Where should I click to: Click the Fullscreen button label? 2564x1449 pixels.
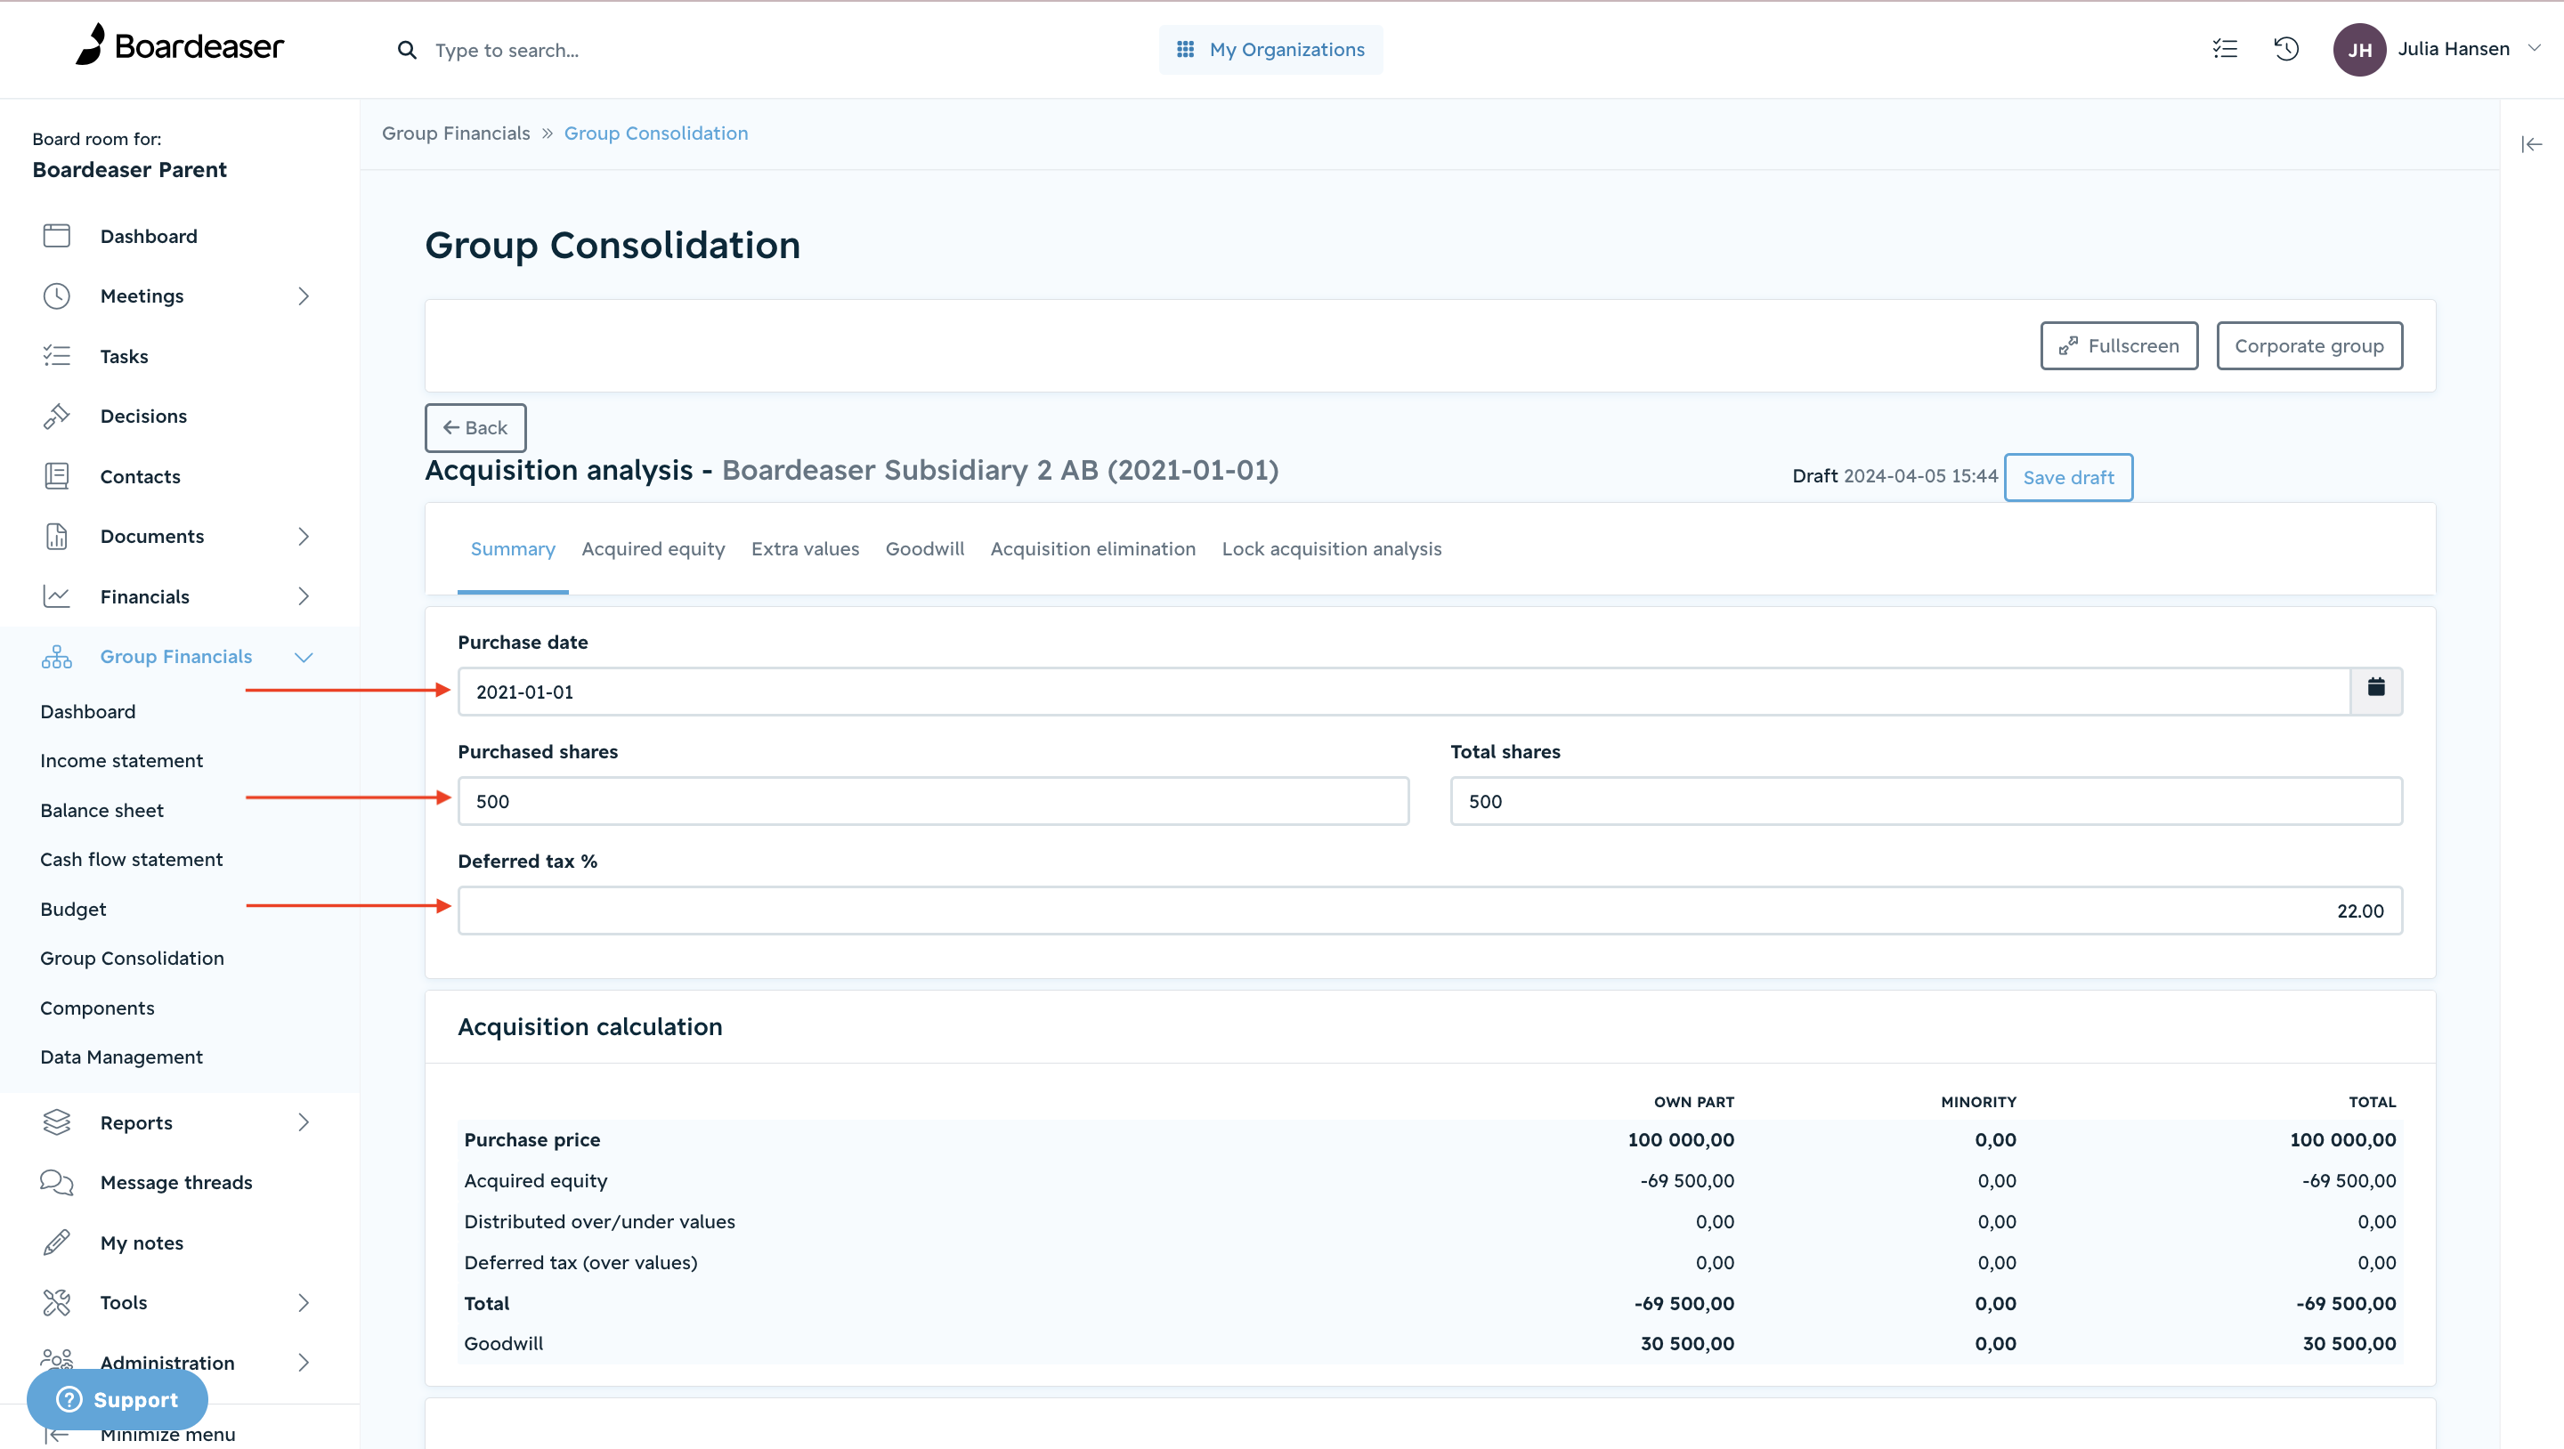tap(2133, 345)
